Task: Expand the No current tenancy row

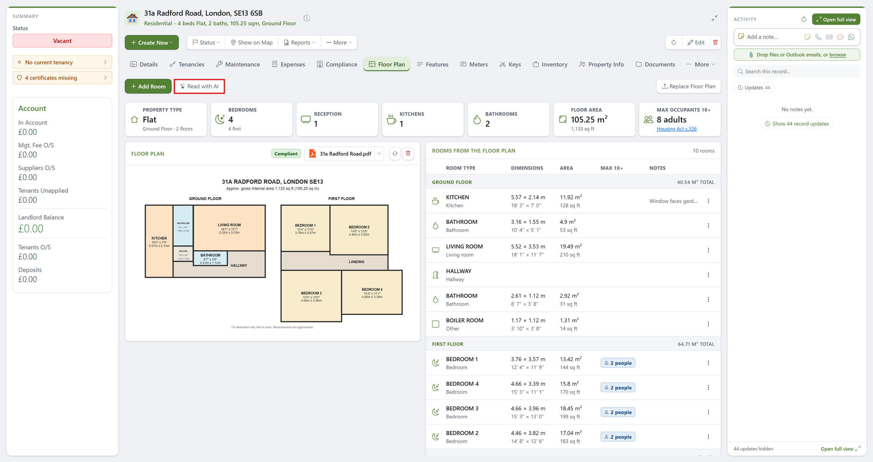Action: tap(62, 62)
